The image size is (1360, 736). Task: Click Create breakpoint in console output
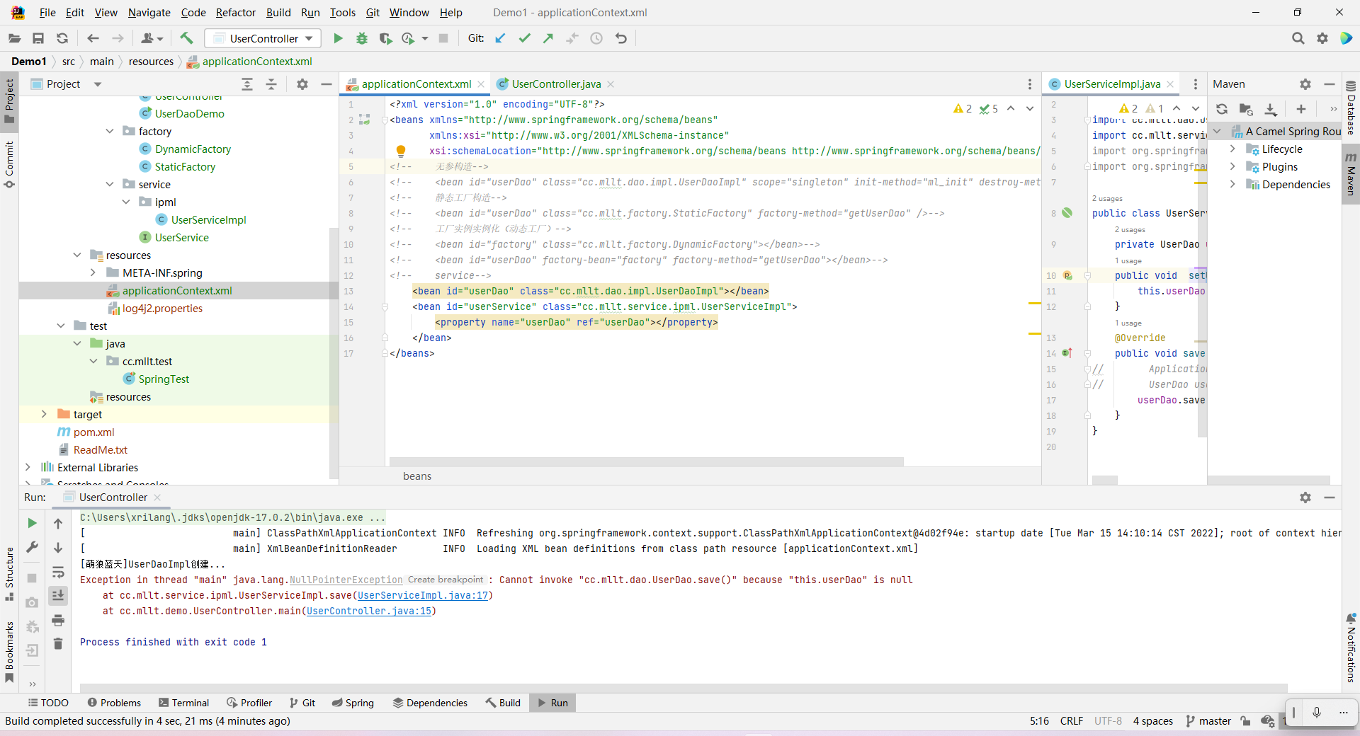(446, 580)
